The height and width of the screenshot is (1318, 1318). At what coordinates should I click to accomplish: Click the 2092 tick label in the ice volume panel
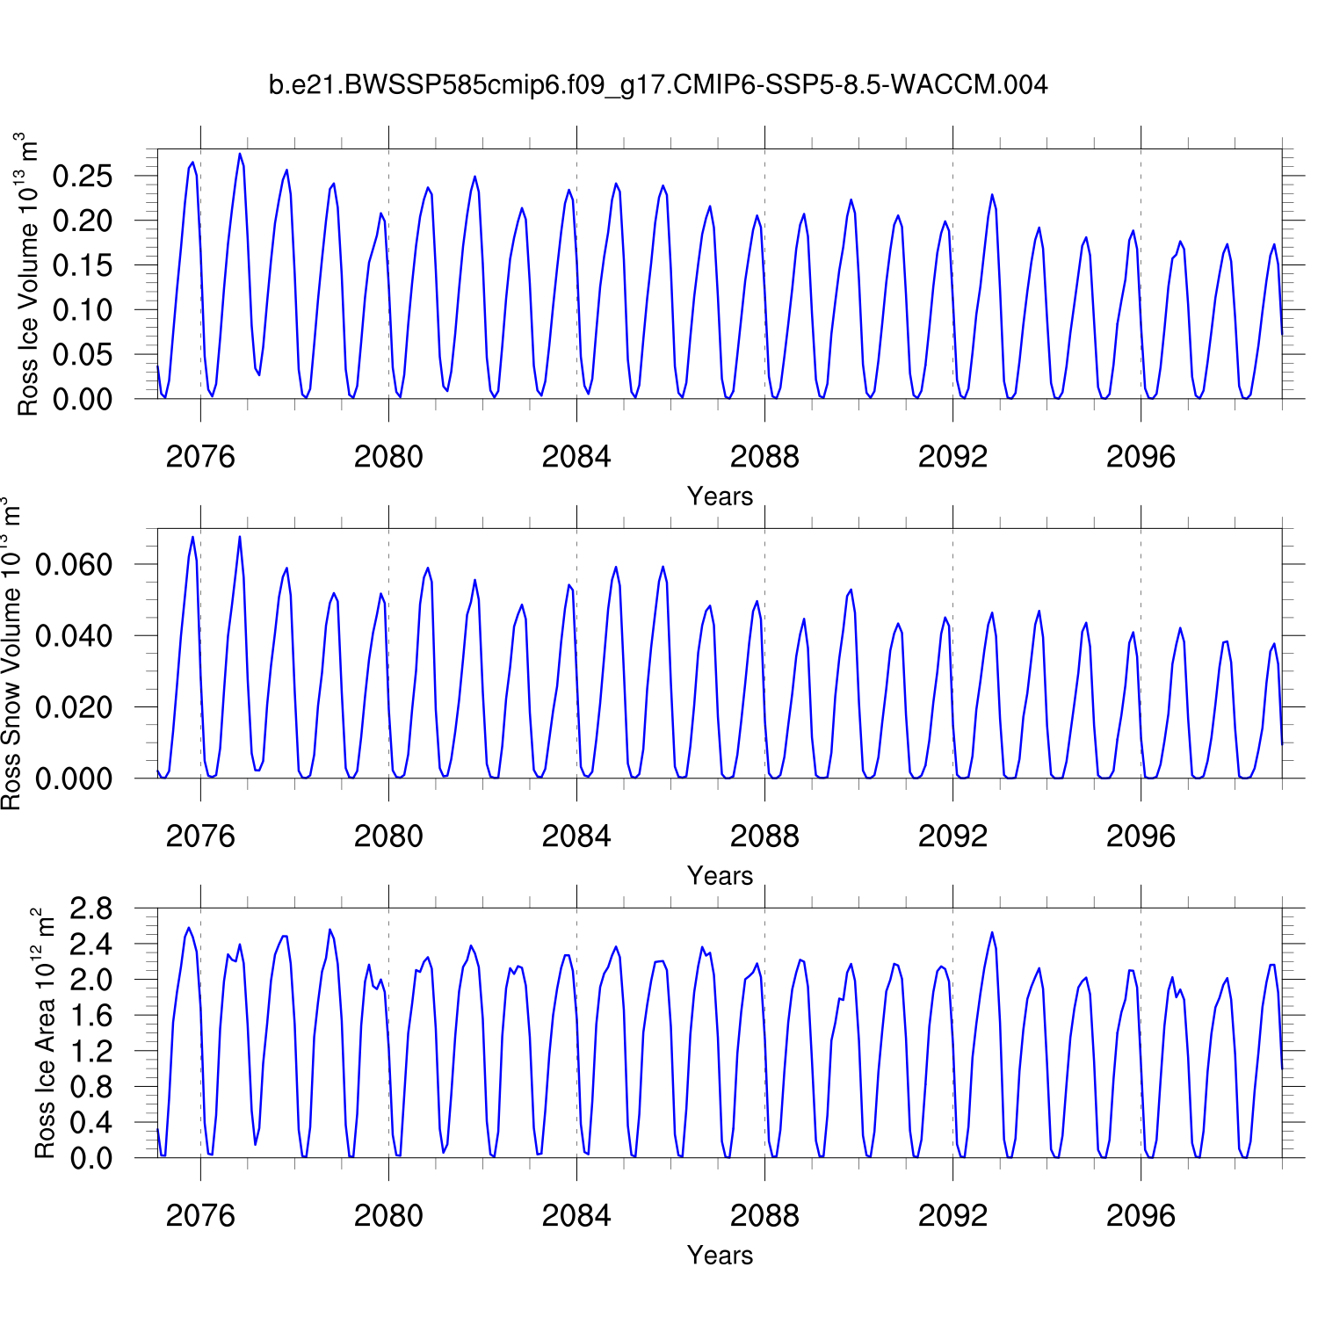[x=952, y=457]
